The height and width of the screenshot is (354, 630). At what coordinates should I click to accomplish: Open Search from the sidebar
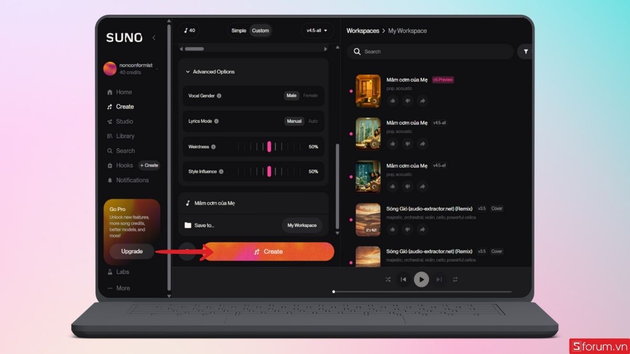pos(121,151)
